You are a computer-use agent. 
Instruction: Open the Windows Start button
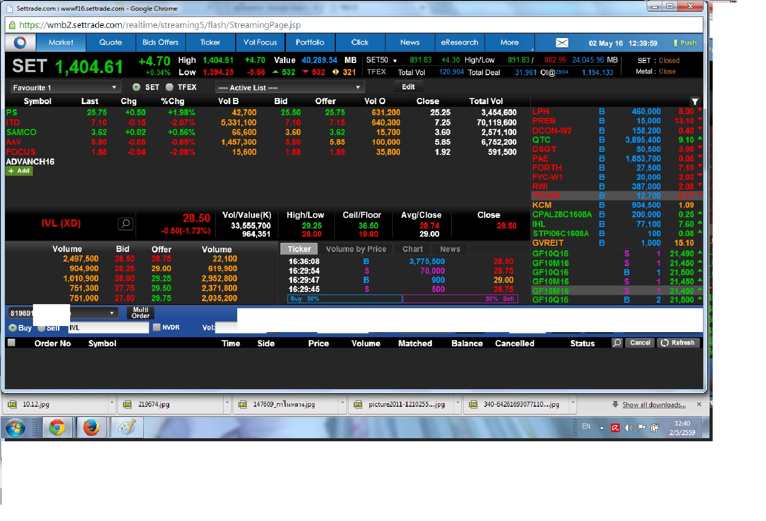[x=16, y=428]
